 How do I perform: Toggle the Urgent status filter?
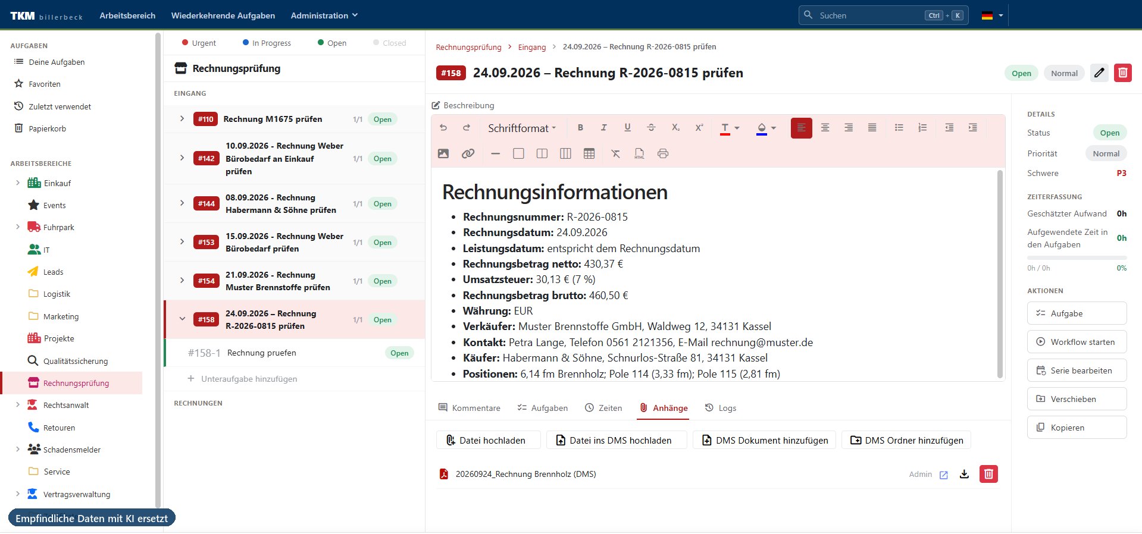tap(199, 43)
